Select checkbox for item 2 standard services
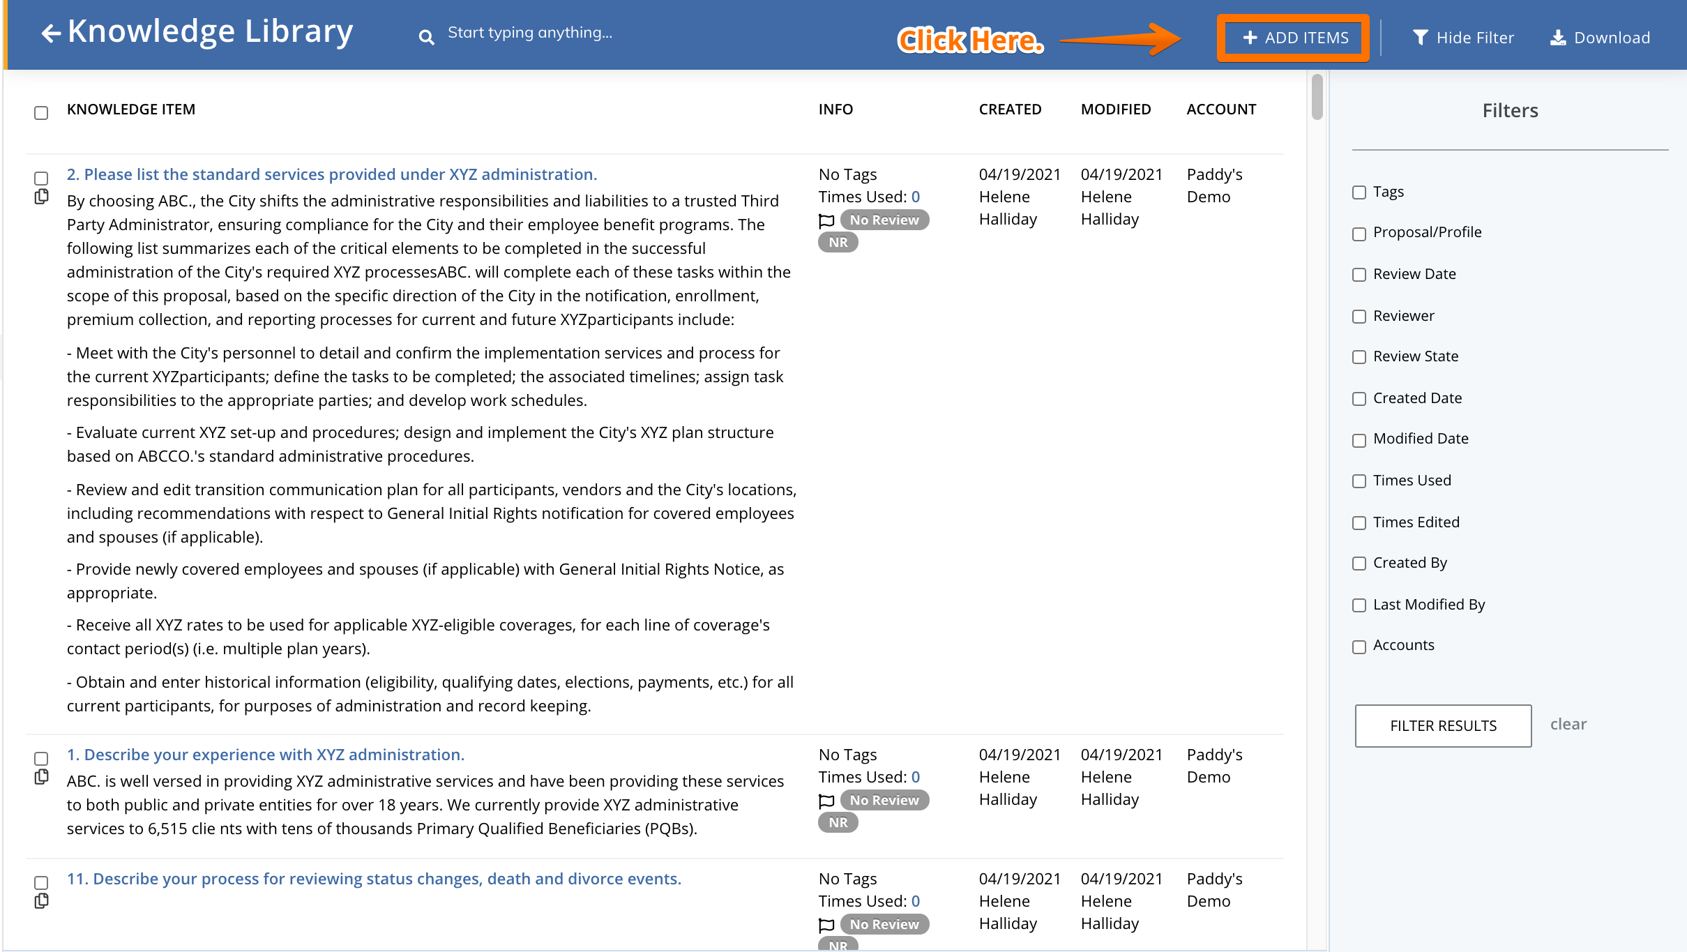 click(41, 179)
